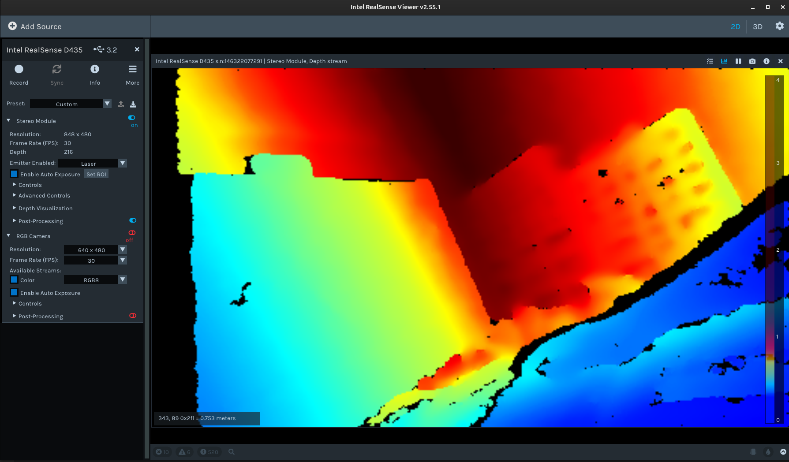The image size is (789, 462).
Task: Click the Add Source label
Action: [x=41, y=26]
